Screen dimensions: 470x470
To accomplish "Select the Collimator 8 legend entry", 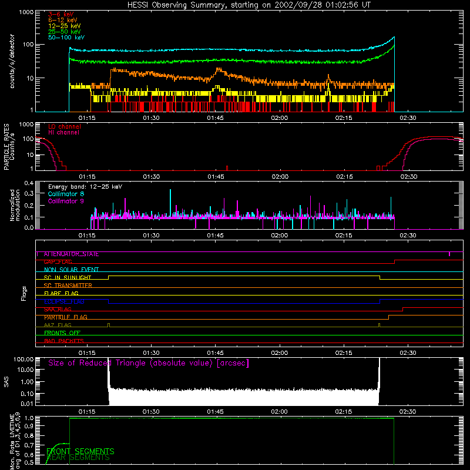I will click(x=66, y=194).
